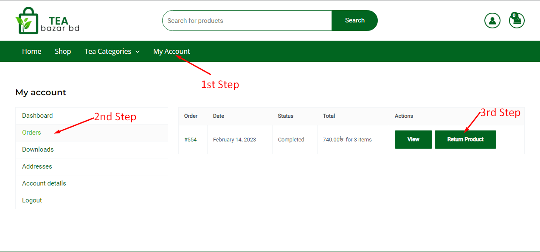Open Downloads in account sidebar
This screenshot has width=540, height=252.
pyautogui.click(x=38, y=150)
